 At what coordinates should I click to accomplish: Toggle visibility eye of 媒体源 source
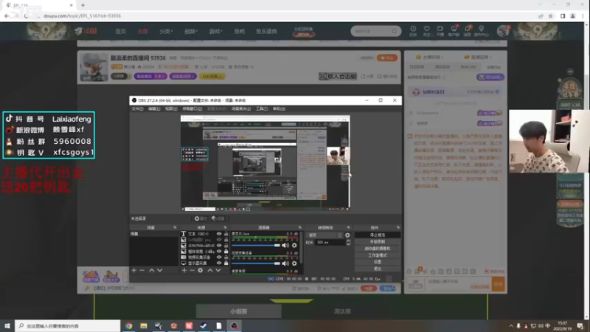219,251
